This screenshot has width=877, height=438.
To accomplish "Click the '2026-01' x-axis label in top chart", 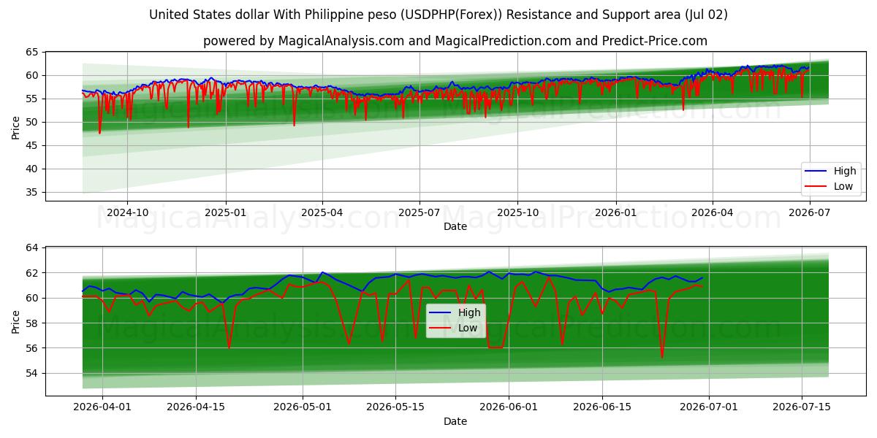I will click(x=615, y=212).
